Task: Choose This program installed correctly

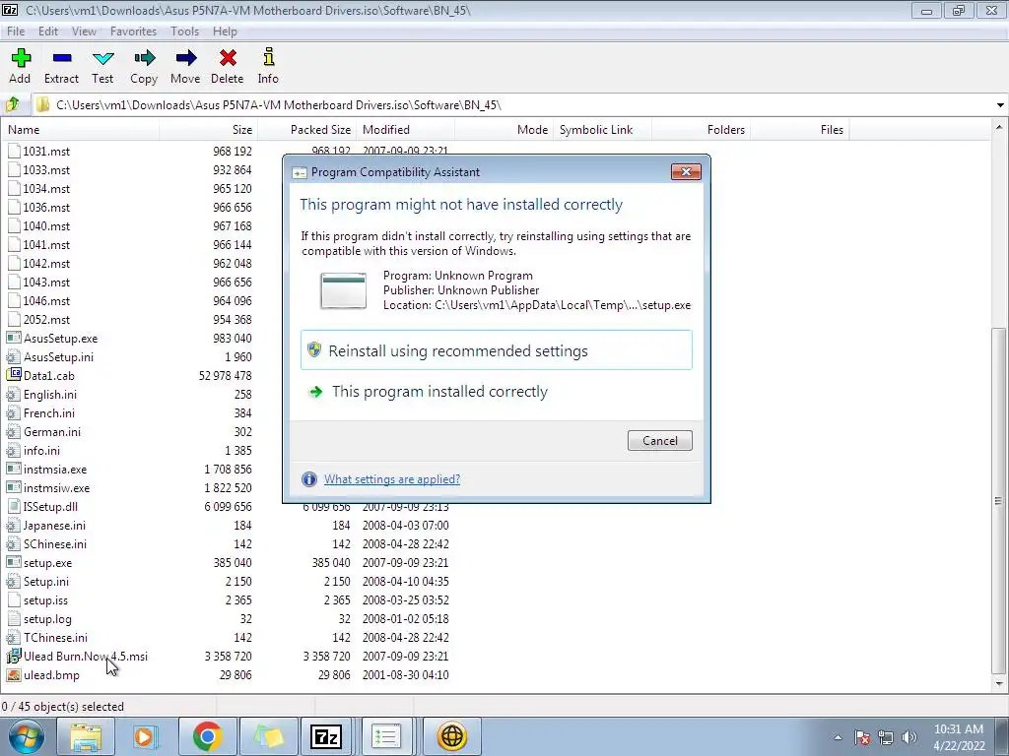Action: click(497, 392)
